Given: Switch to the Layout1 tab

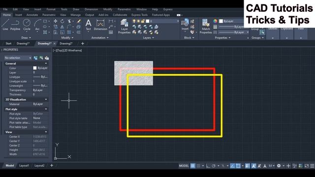Looking at the screenshot, I should click(x=24, y=166).
